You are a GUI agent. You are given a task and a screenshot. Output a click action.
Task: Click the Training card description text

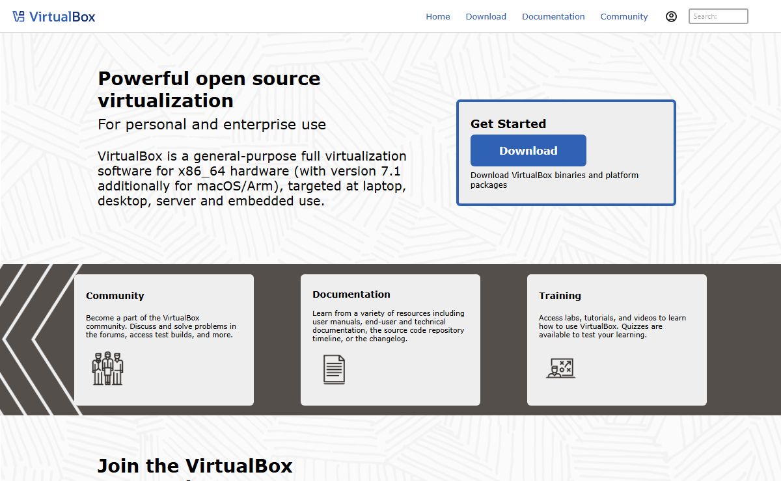612,326
